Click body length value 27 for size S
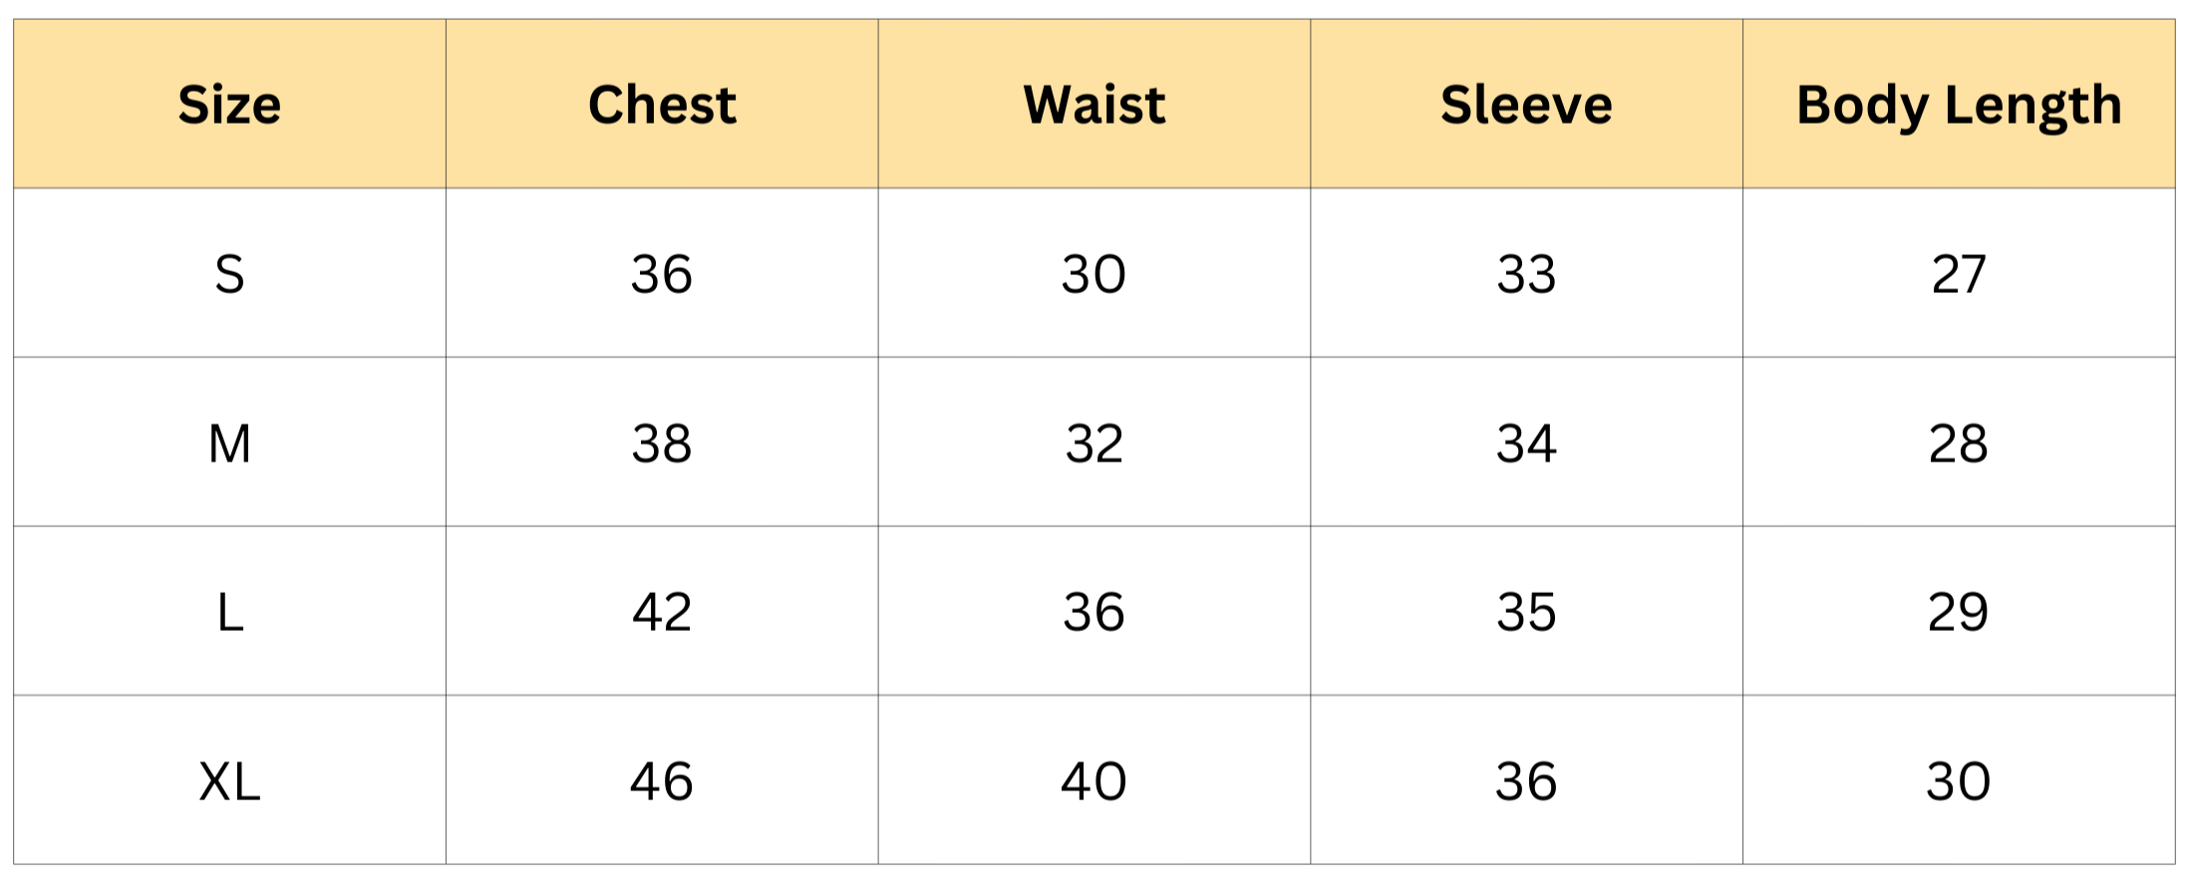The width and height of the screenshot is (2187, 874). point(1959,274)
